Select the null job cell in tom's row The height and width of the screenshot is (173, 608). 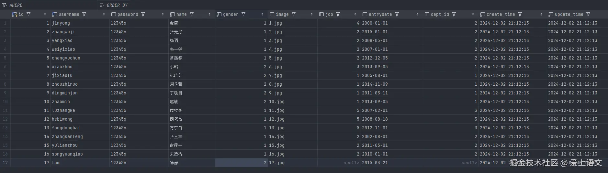point(339,163)
